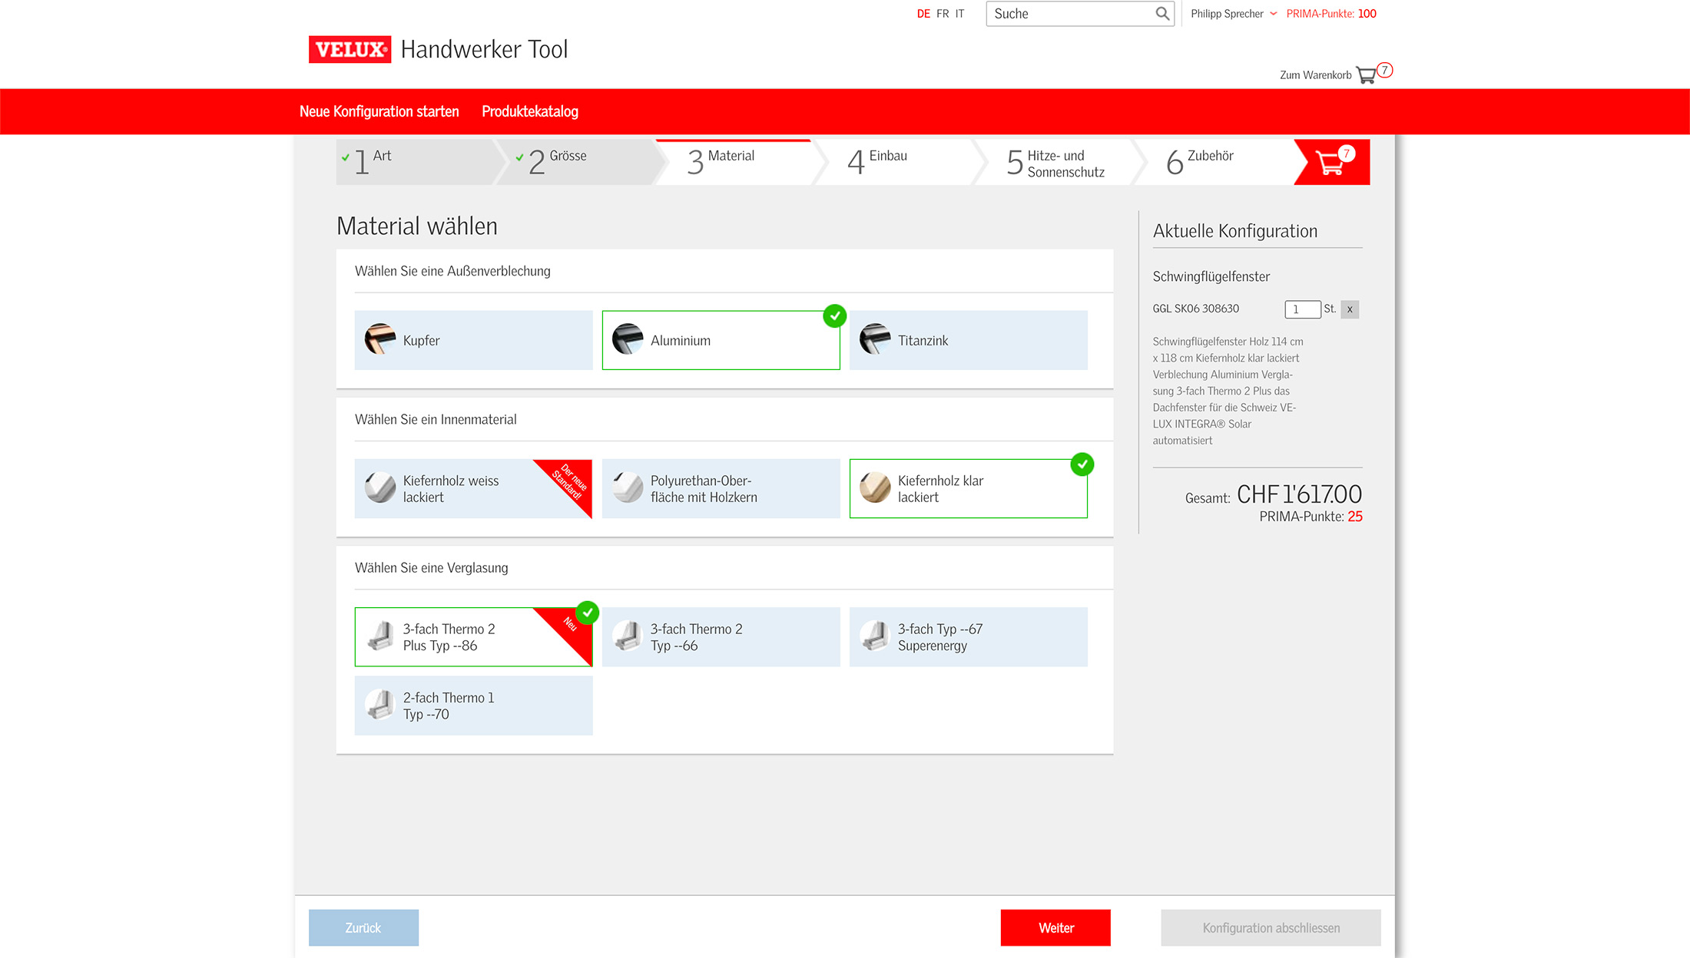The height and width of the screenshot is (958, 1690).
Task: Go to step 3 Material
Action: 739,162
